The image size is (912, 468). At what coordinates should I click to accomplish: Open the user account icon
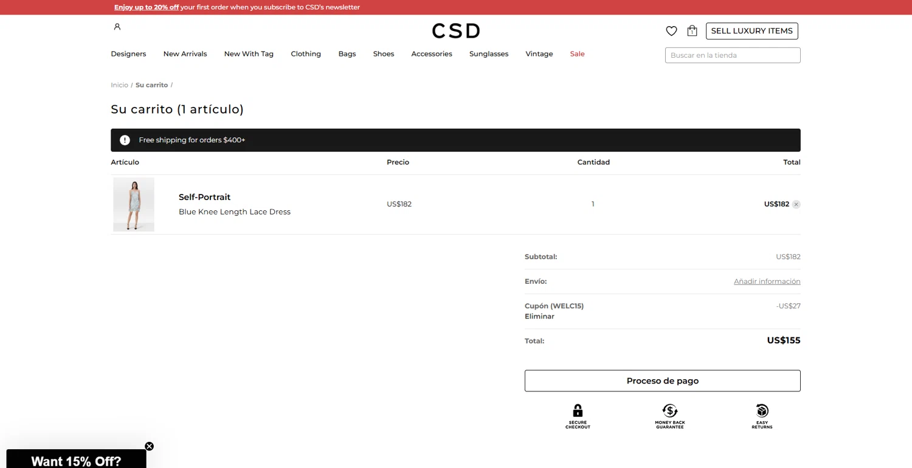pos(117,27)
